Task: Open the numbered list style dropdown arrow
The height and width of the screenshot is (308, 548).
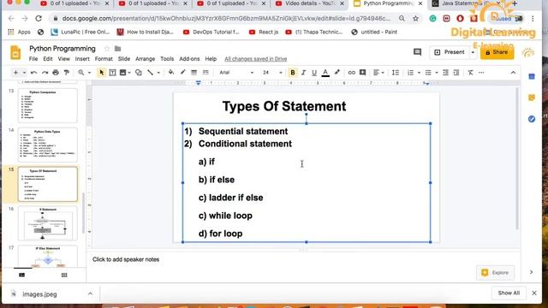Action: (419, 73)
